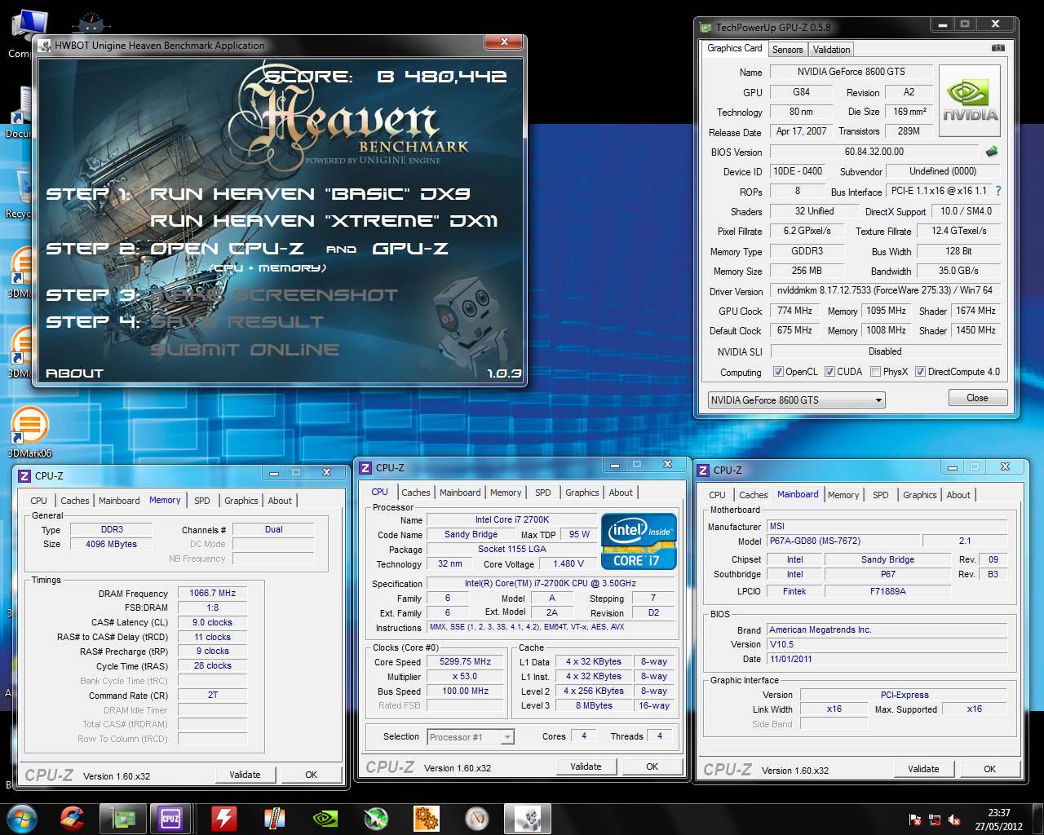Click the GPU Clock value 774 MHz

[x=795, y=311]
